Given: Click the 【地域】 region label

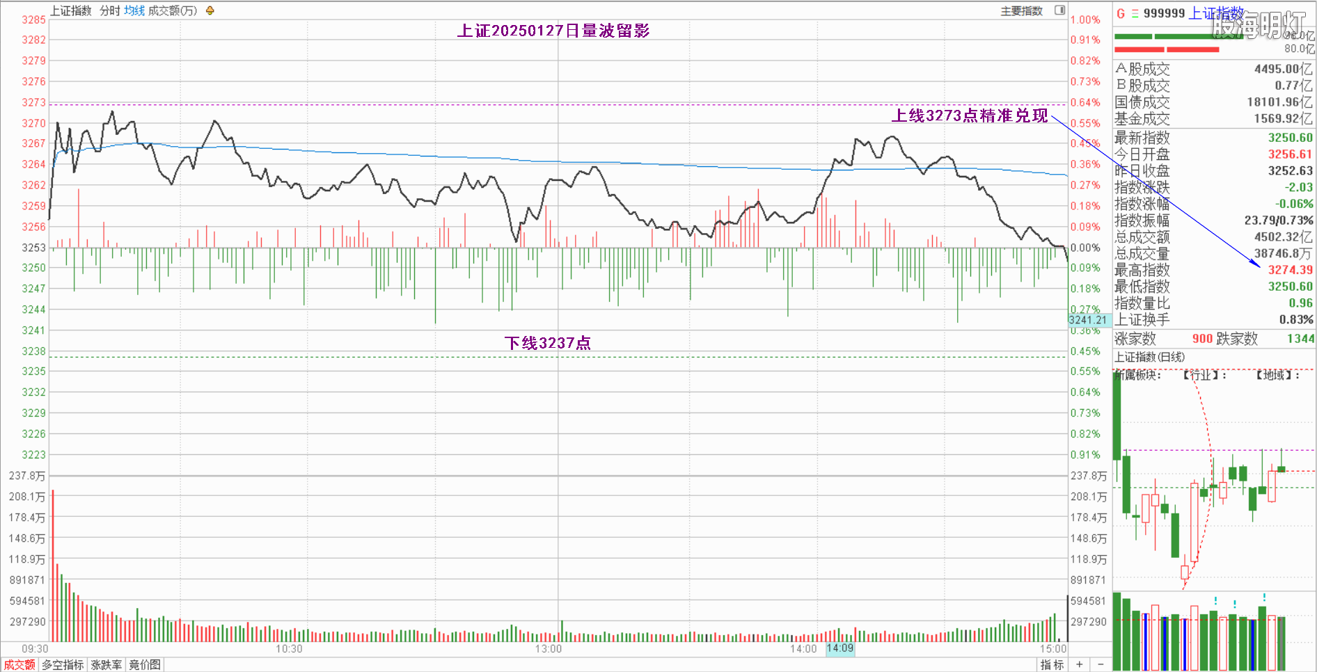Looking at the screenshot, I should coord(1275,375).
